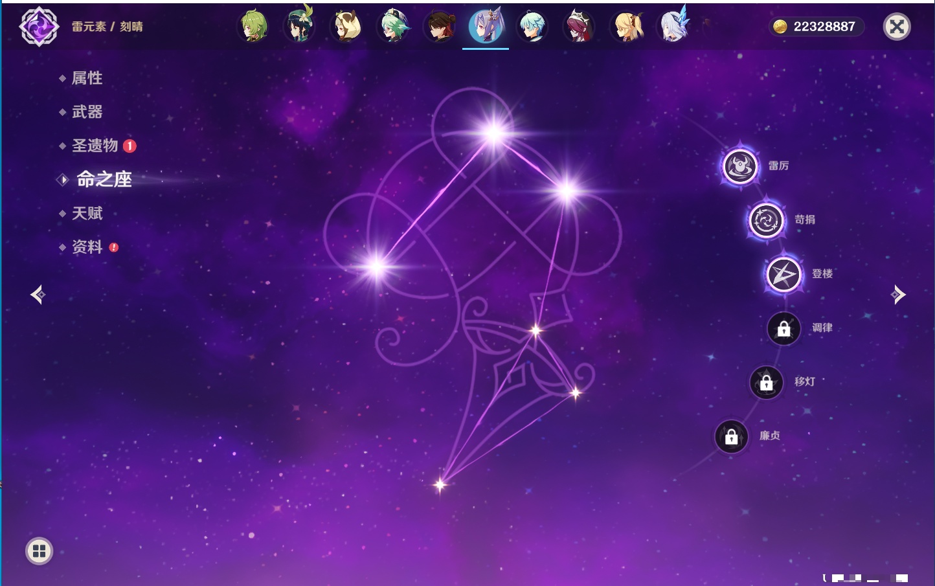The height and width of the screenshot is (586, 935).
Task: Click the Electro element emblem
Action: (39, 27)
